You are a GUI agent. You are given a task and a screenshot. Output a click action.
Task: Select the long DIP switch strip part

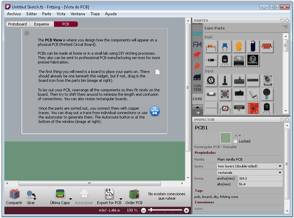point(253,81)
